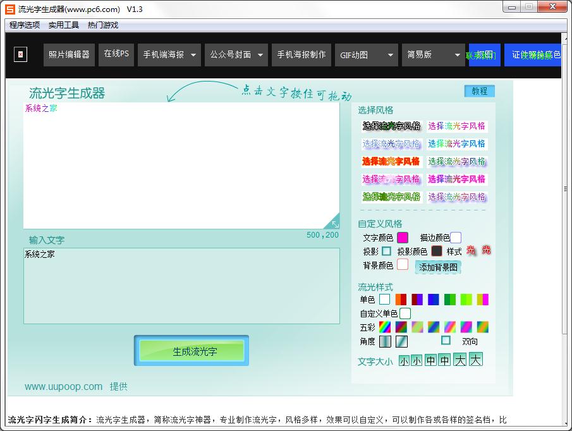
Task: Click the 生成流光字 generate button
Action: pyautogui.click(x=192, y=351)
